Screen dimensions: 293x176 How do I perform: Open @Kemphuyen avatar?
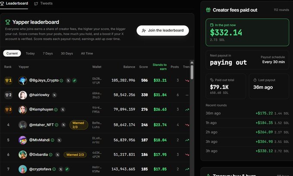pos(22,110)
